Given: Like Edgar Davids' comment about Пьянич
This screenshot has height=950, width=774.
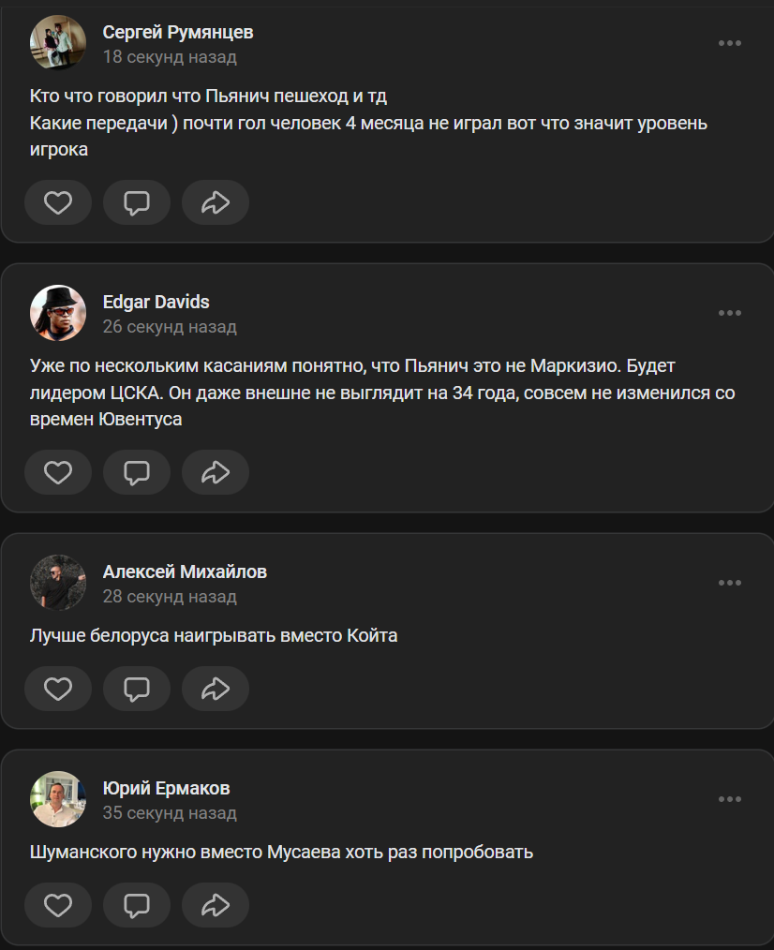Looking at the screenshot, I should click(58, 472).
